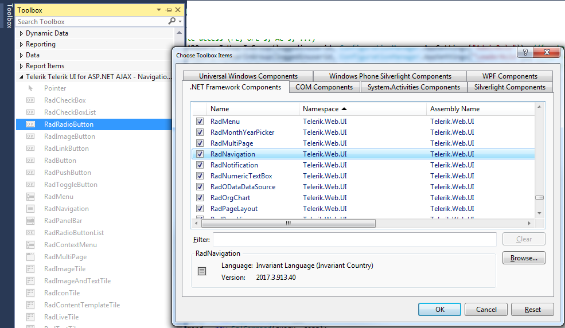
Task: Uncheck the RadMonthYearPicker checkbox
Action: coord(200,132)
